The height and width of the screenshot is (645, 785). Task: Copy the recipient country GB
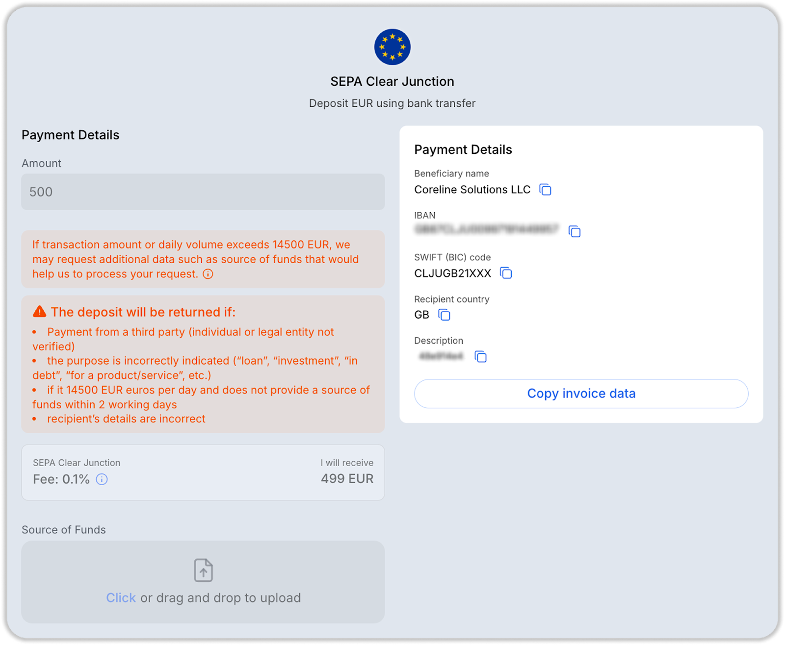point(444,315)
